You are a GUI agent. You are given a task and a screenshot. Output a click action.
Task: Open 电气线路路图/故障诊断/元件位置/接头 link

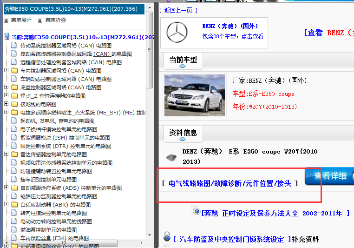click(x=230, y=183)
